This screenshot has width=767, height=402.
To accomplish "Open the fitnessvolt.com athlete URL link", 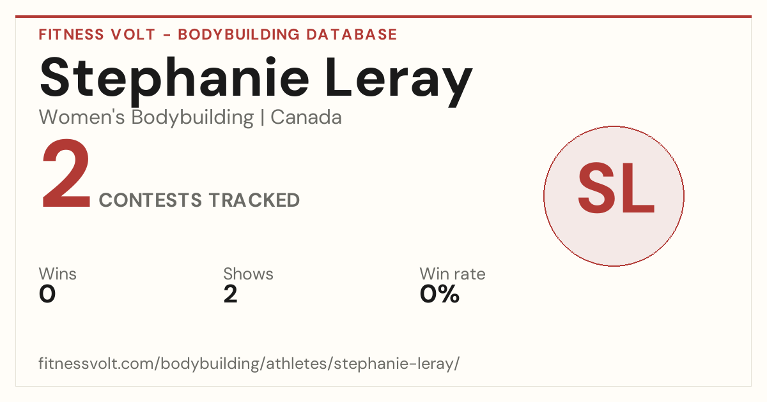I will pos(249,364).
